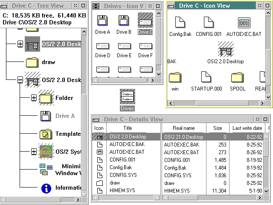Screen dimensions: 273x205
Task: Collapse the OS/2 2.0 Desktop tree branch
Action: [20, 80]
